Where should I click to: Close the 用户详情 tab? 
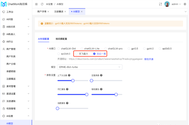click(48, 12)
